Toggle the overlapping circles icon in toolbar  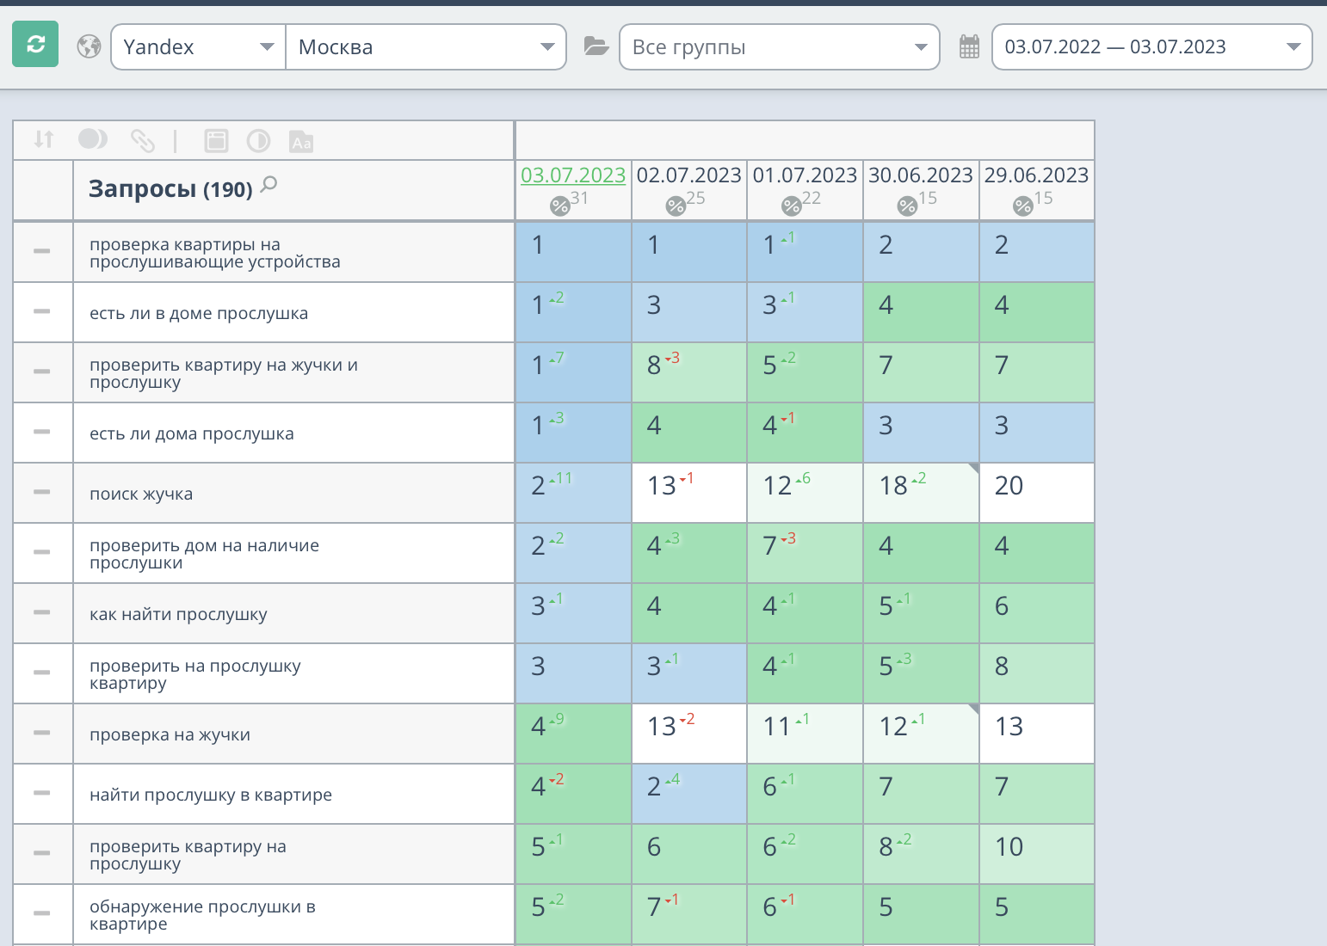point(93,139)
